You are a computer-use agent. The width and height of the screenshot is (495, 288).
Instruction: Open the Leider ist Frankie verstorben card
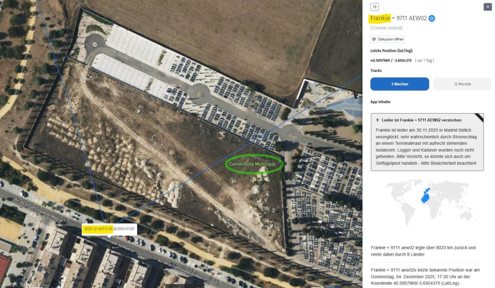tap(427, 142)
